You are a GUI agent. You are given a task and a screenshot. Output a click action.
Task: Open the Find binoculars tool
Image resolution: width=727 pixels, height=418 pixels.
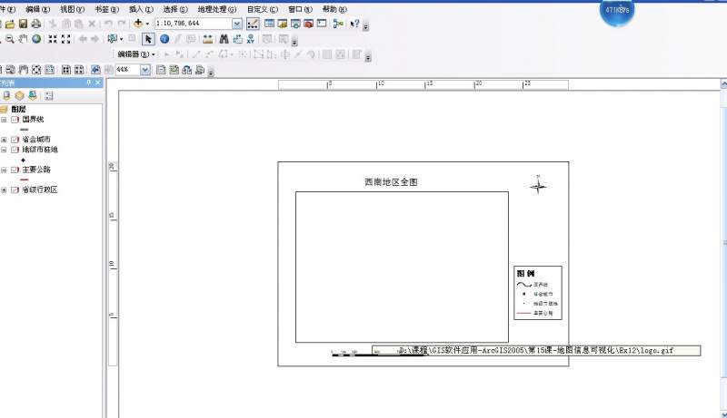tap(224, 39)
